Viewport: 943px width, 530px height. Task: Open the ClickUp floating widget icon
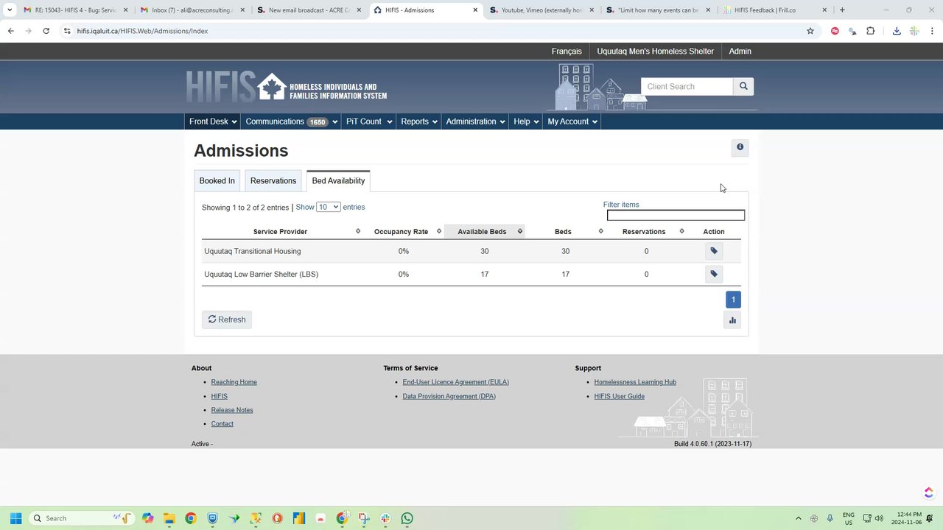(928, 492)
